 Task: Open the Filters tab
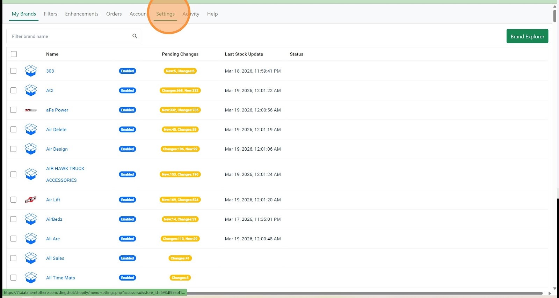tap(51, 14)
